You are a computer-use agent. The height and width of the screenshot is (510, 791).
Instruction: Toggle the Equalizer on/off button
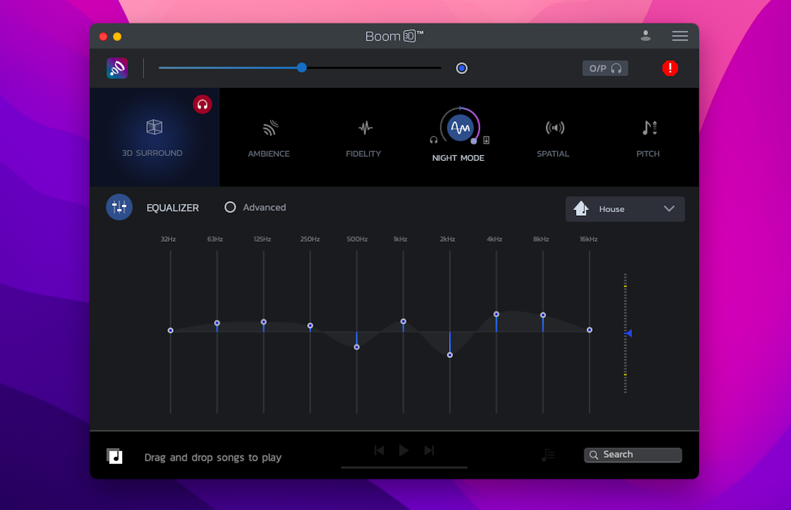click(x=119, y=207)
